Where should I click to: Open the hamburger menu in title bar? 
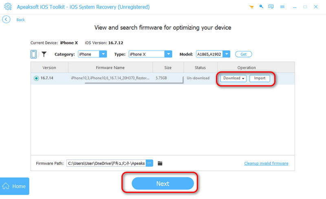tap(281, 7)
